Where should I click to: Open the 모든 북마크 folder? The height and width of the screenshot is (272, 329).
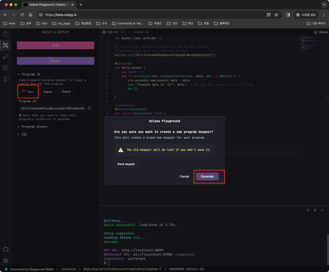pyautogui.click(x=316, y=23)
